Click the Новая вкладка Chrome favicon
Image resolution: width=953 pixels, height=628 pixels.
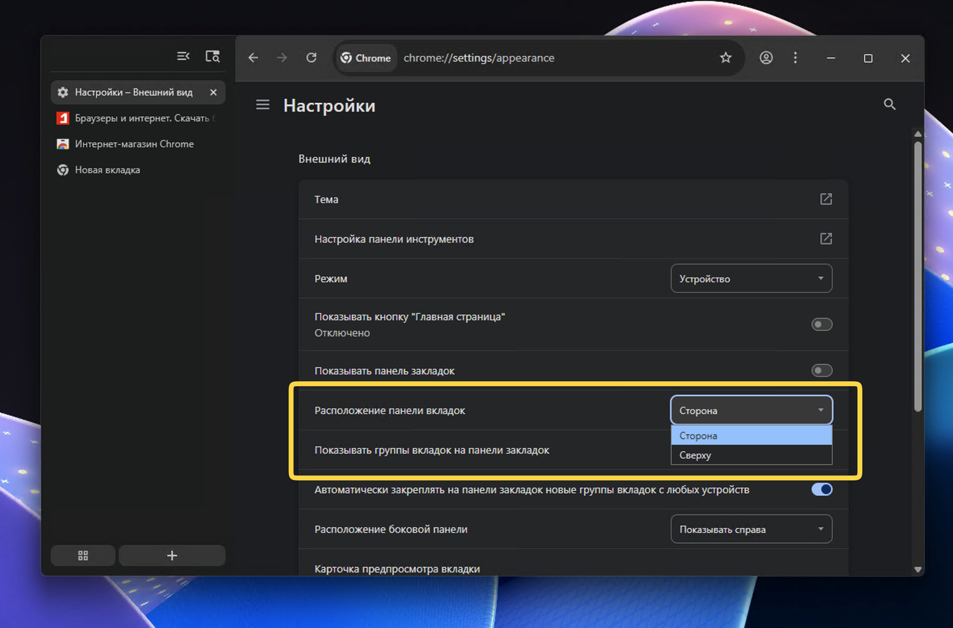[63, 170]
